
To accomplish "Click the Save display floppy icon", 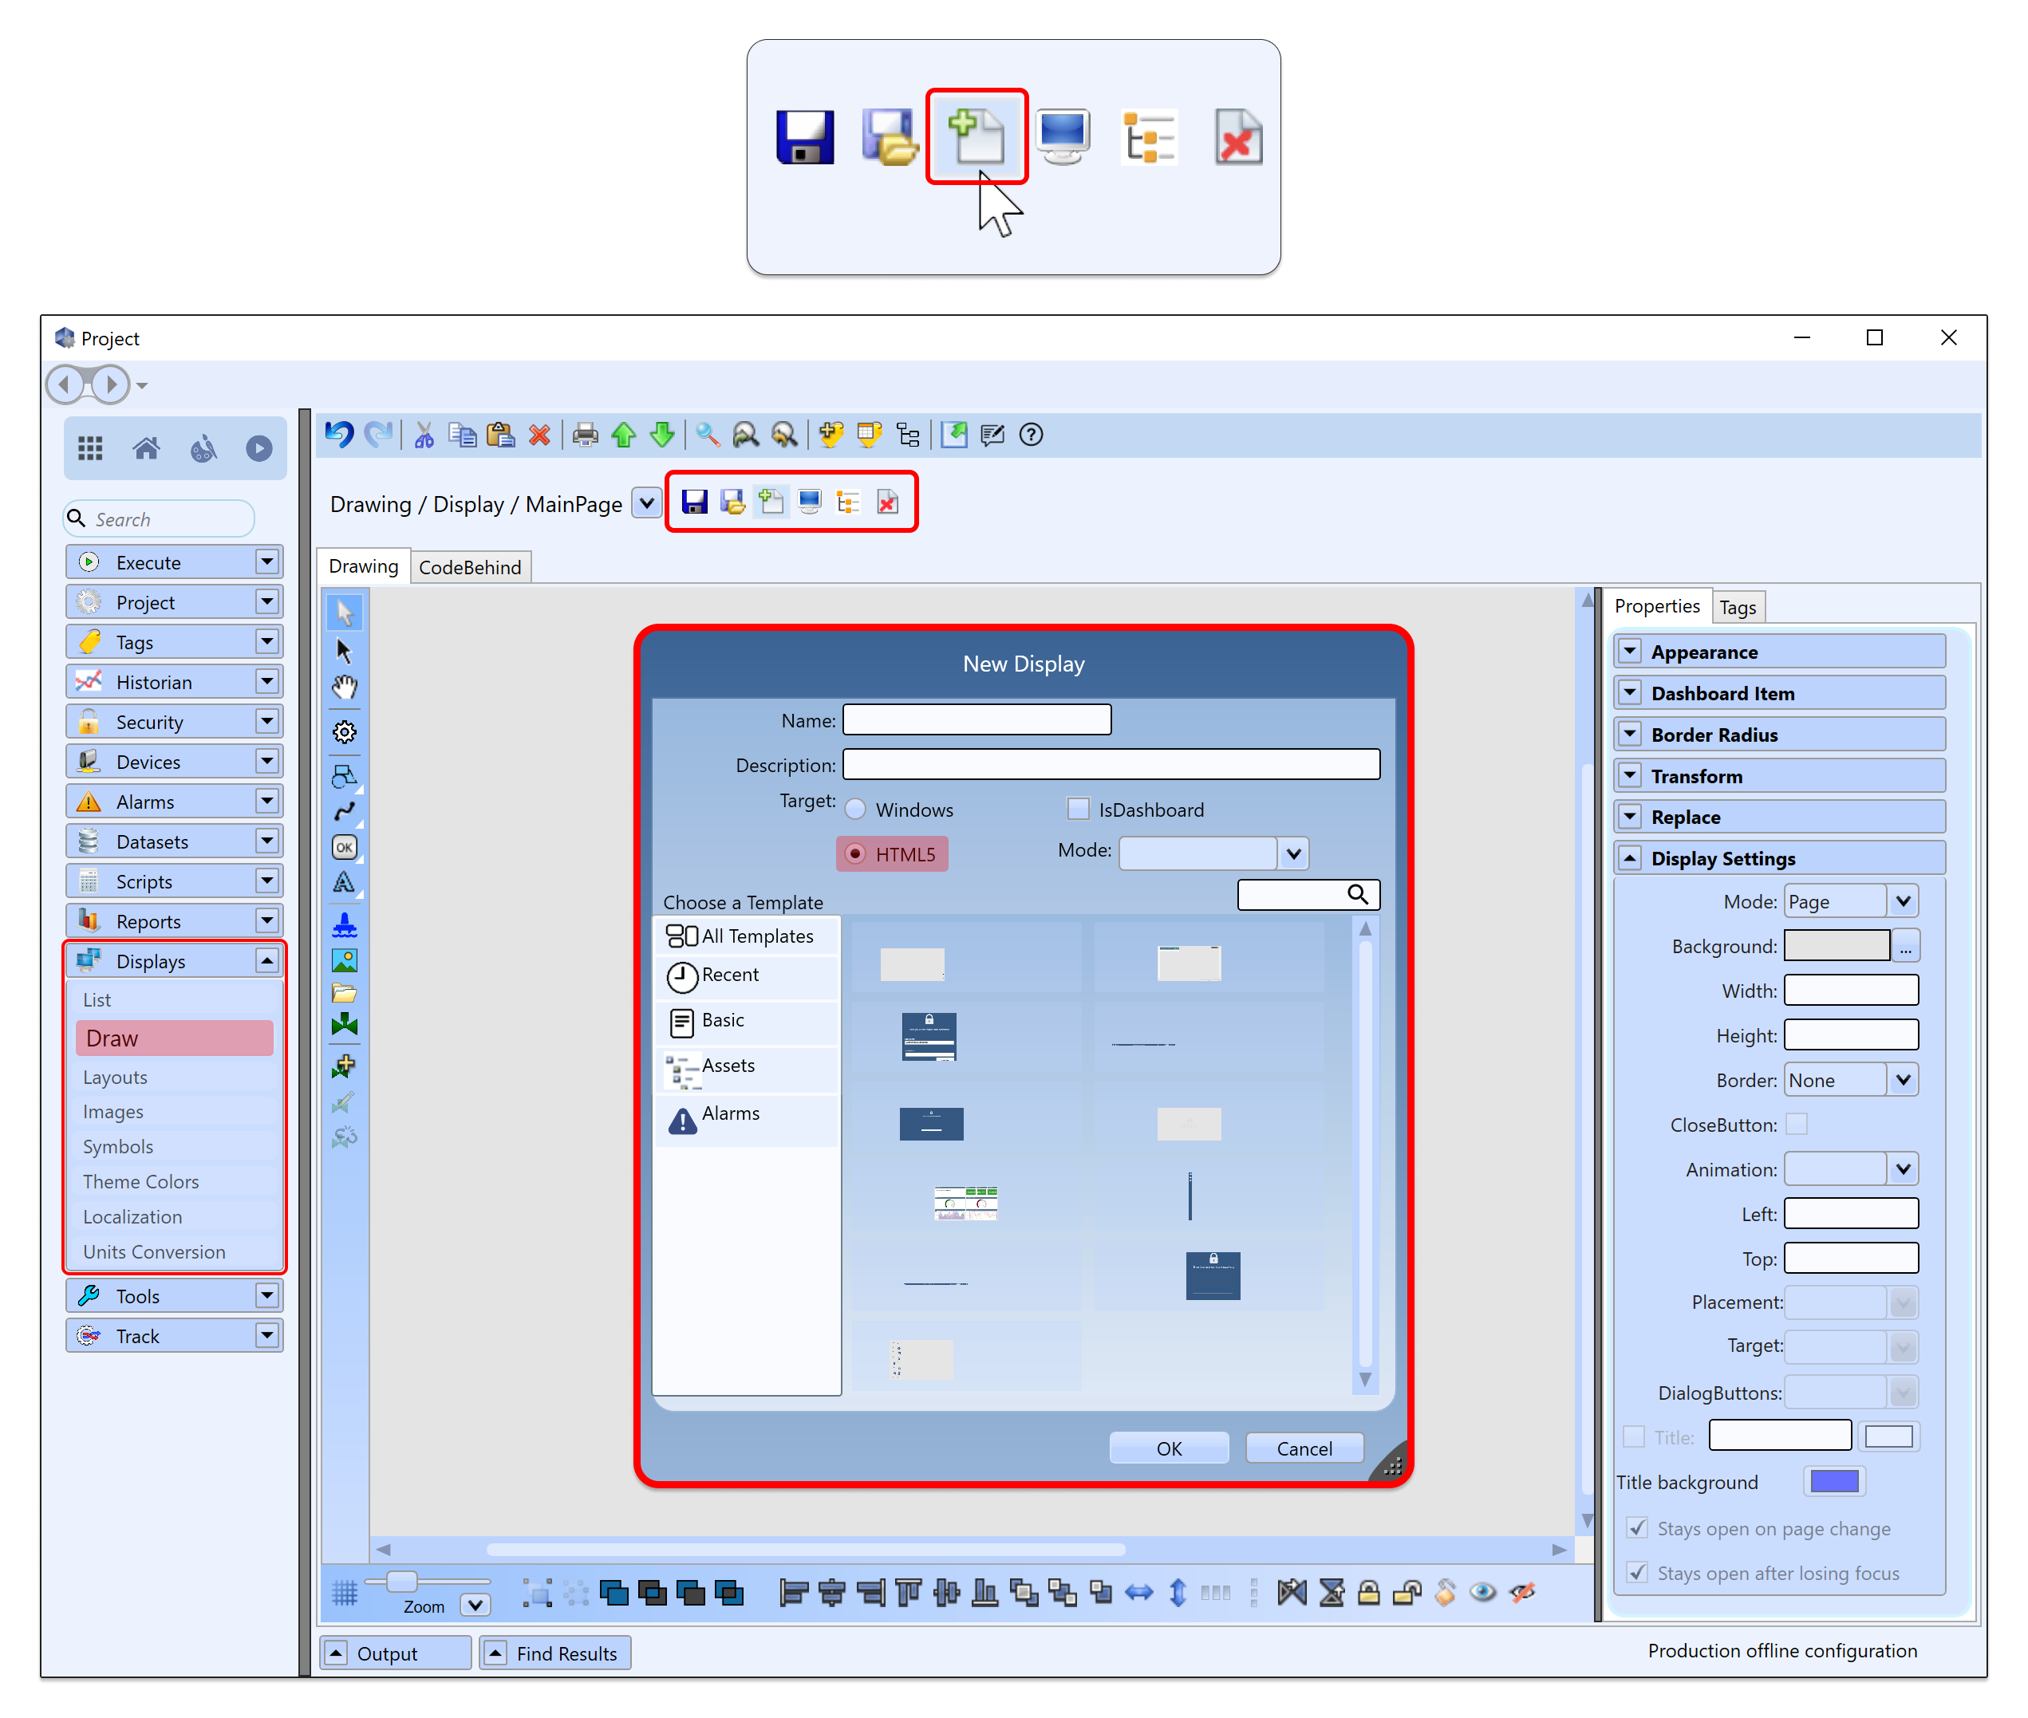I will click(x=695, y=502).
